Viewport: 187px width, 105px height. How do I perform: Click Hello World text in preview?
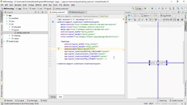pos(158,63)
